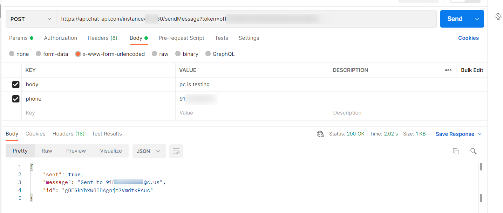This screenshot has height=213, width=503.
Task: Select x-www-form-urlencoded radio button
Action: [x=78, y=54]
